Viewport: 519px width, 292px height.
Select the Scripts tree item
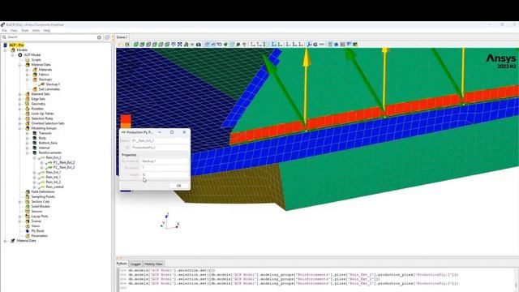coord(36,60)
